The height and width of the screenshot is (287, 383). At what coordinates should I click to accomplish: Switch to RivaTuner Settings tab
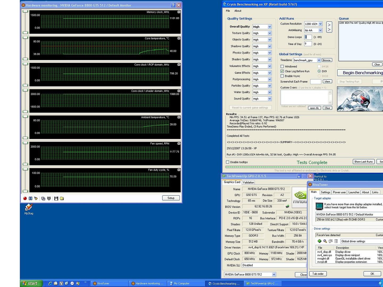325,192
